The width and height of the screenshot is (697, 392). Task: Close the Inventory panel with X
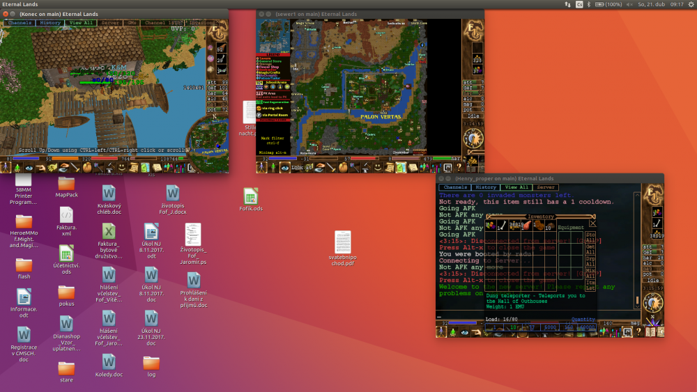593,224
